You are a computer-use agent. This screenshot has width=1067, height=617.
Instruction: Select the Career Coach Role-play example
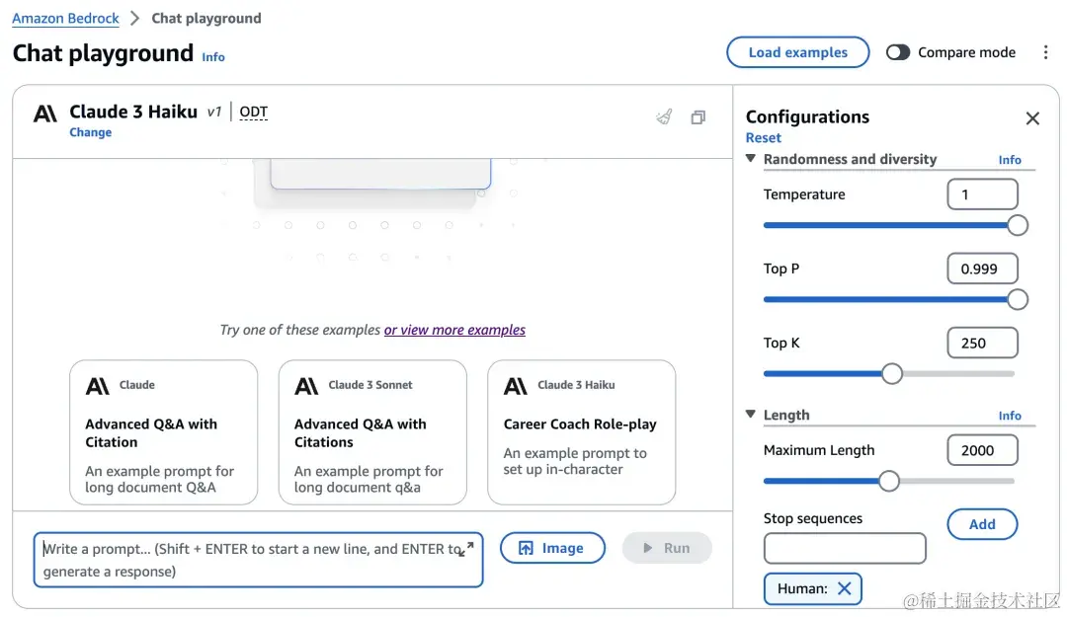(x=581, y=431)
